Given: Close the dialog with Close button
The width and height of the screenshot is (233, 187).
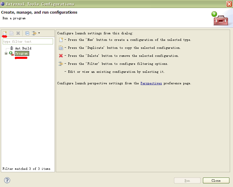Looking at the screenshot, I should coord(216,180).
